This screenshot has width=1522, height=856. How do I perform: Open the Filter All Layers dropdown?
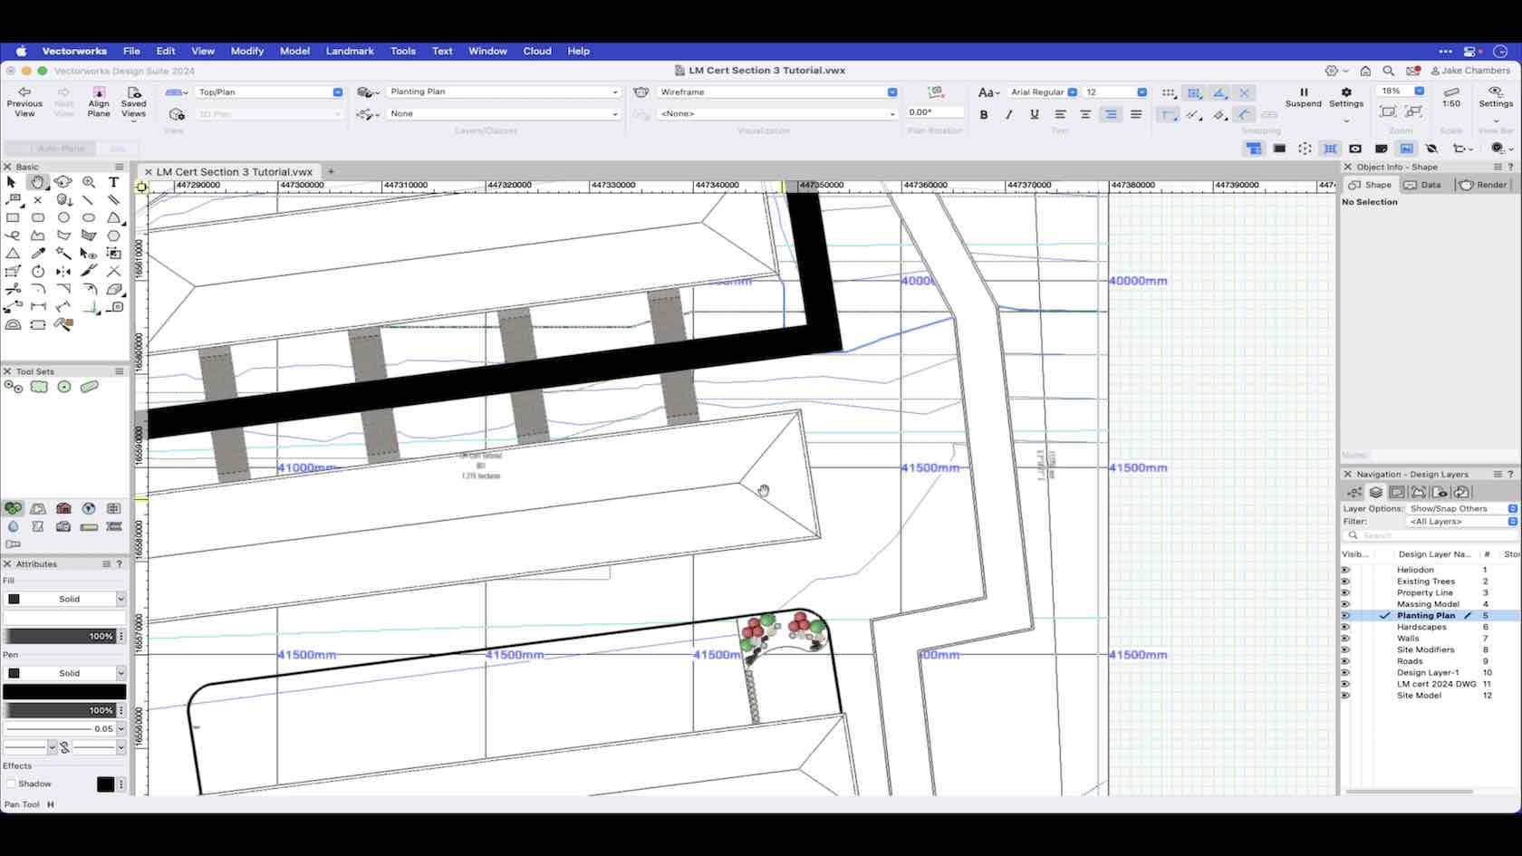click(x=1462, y=521)
